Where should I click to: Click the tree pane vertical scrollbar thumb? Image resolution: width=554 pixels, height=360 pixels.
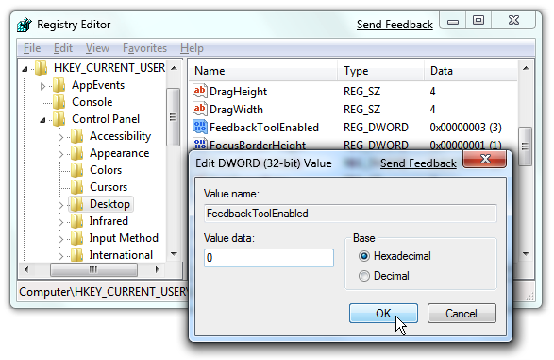click(x=173, y=117)
